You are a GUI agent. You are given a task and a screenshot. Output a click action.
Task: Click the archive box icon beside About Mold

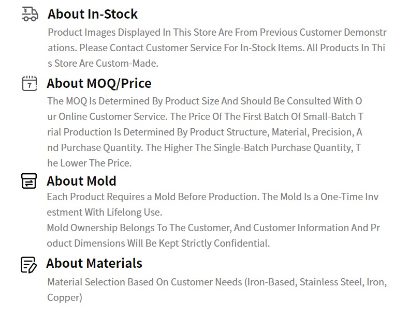pos(29,181)
